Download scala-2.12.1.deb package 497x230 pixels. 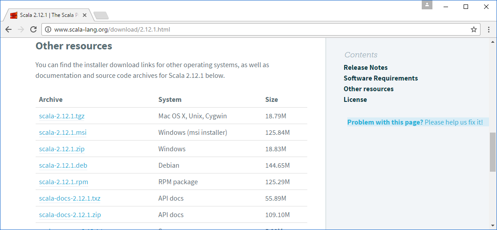(x=63, y=165)
